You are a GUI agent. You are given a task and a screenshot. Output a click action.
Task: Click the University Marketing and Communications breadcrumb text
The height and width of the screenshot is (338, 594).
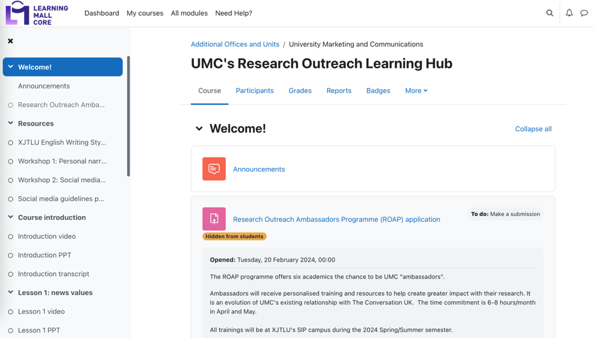356,44
